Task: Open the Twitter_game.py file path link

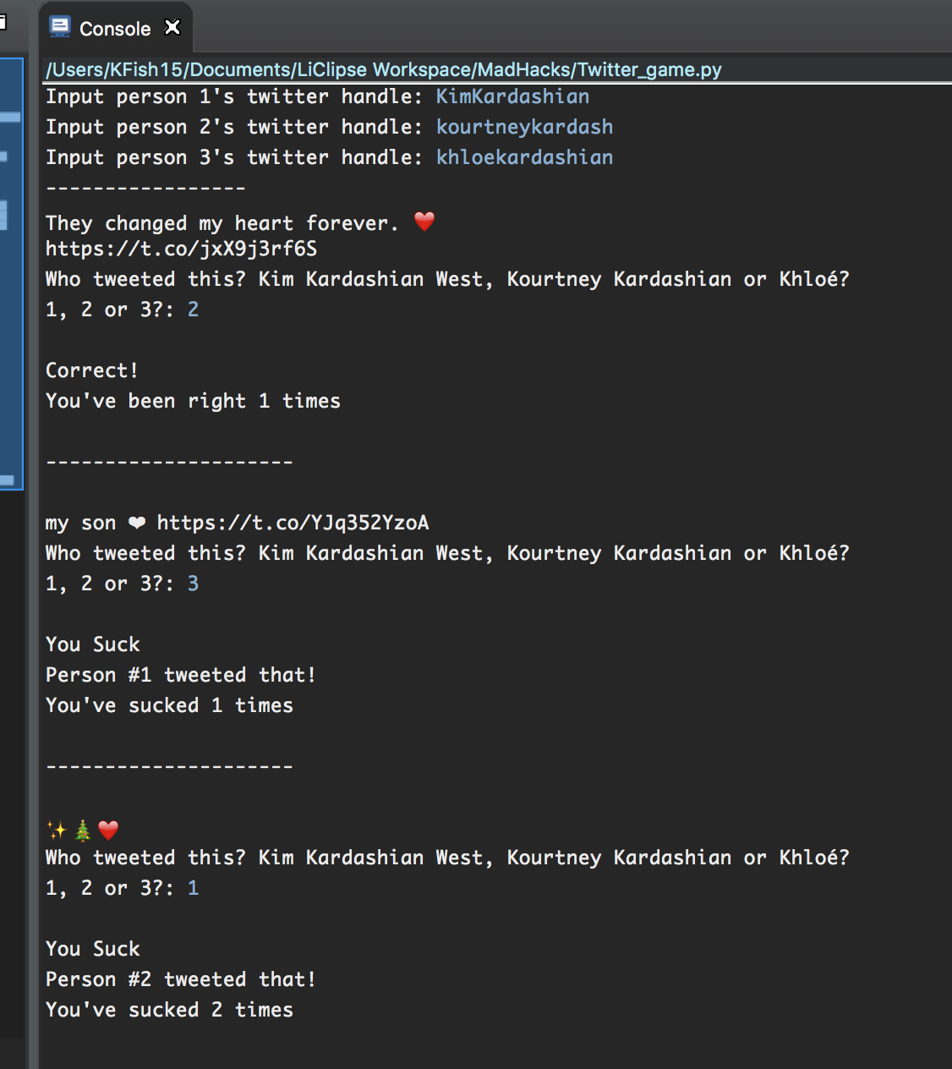Action: (384, 69)
